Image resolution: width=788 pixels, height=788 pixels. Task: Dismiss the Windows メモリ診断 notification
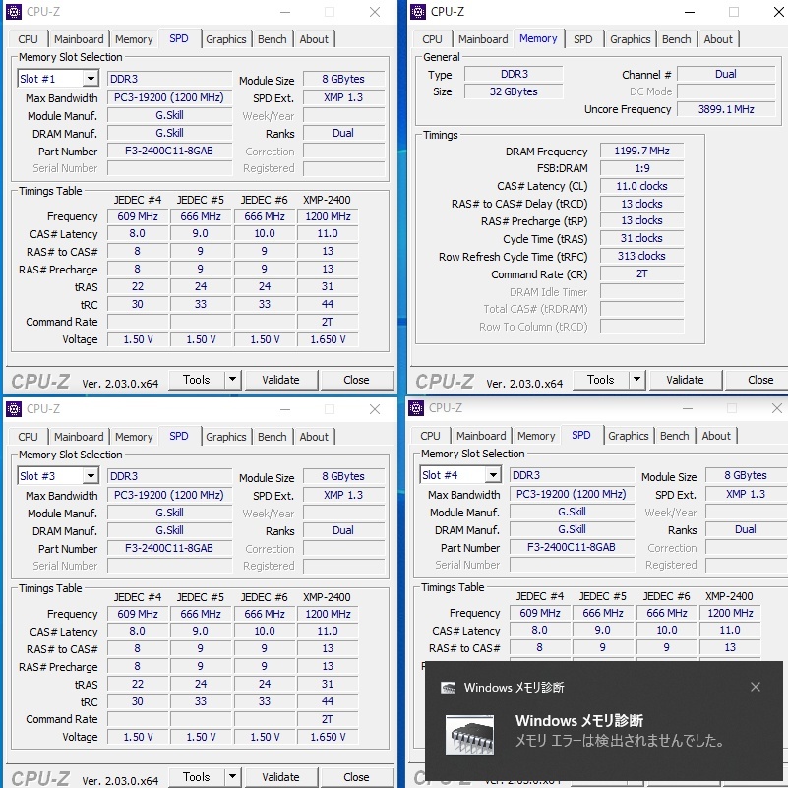tap(756, 687)
